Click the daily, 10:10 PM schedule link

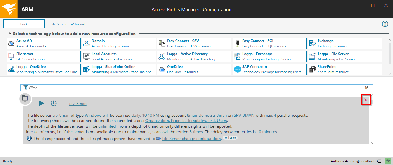click(145, 115)
